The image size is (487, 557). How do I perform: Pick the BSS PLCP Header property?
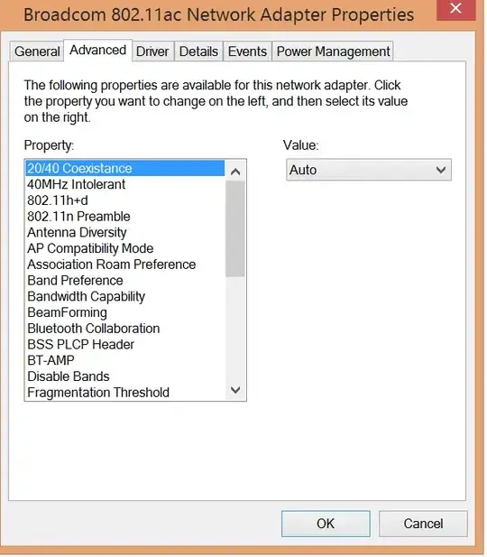point(125,344)
